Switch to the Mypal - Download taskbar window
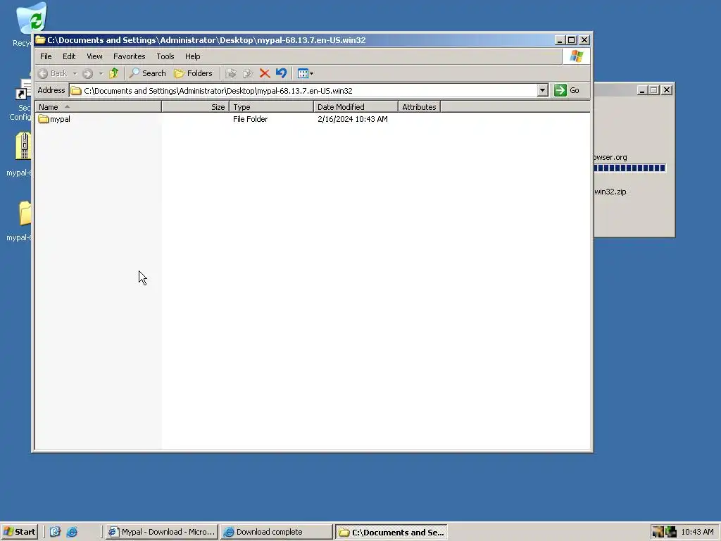721x541 pixels. tap(161, 532)
